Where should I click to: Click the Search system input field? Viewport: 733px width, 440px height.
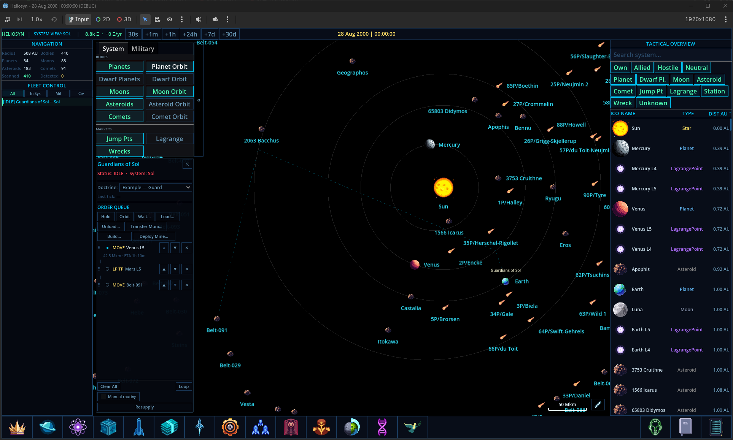click(x=670, y=55)
